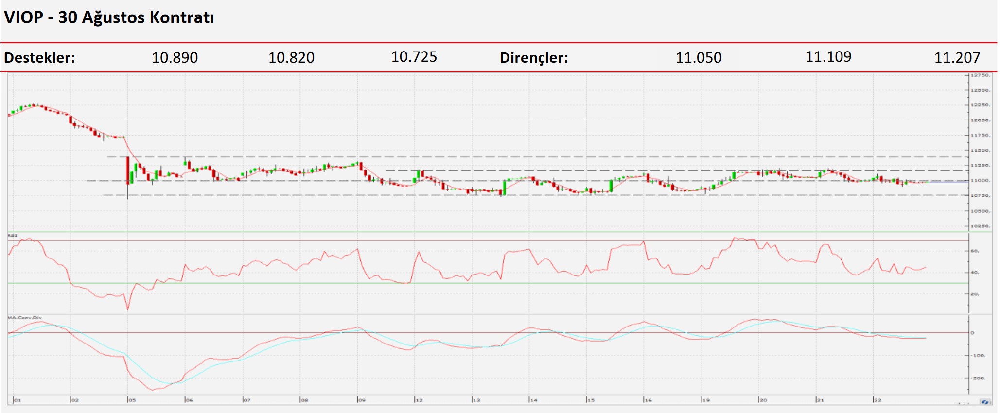Click the 11750 price axis label
This screenshot has width=1000, height=413.
pos(981,135)
